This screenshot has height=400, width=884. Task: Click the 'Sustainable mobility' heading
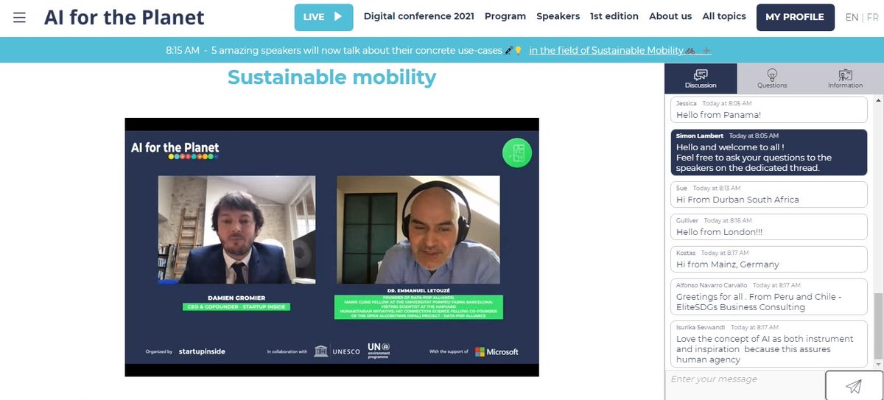pyautogui.click(x=331, y=77)
